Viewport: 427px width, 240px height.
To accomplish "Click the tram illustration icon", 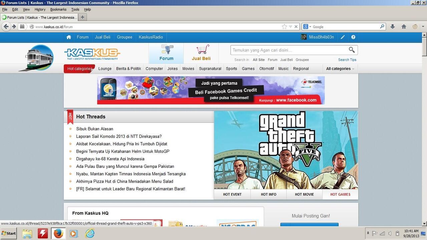I will [36, 58].
